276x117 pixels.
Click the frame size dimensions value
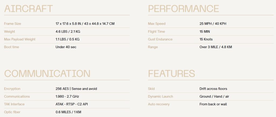click(x=85, y=23)
